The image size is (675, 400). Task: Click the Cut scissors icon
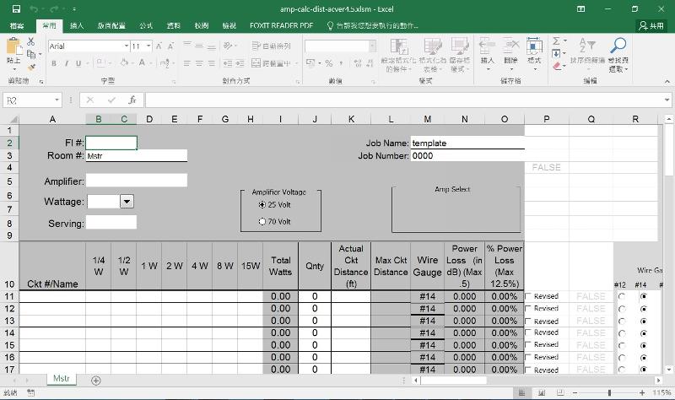(31, 41)
